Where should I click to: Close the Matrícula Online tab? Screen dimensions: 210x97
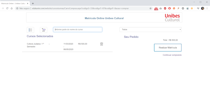click(x=28, y=3)
